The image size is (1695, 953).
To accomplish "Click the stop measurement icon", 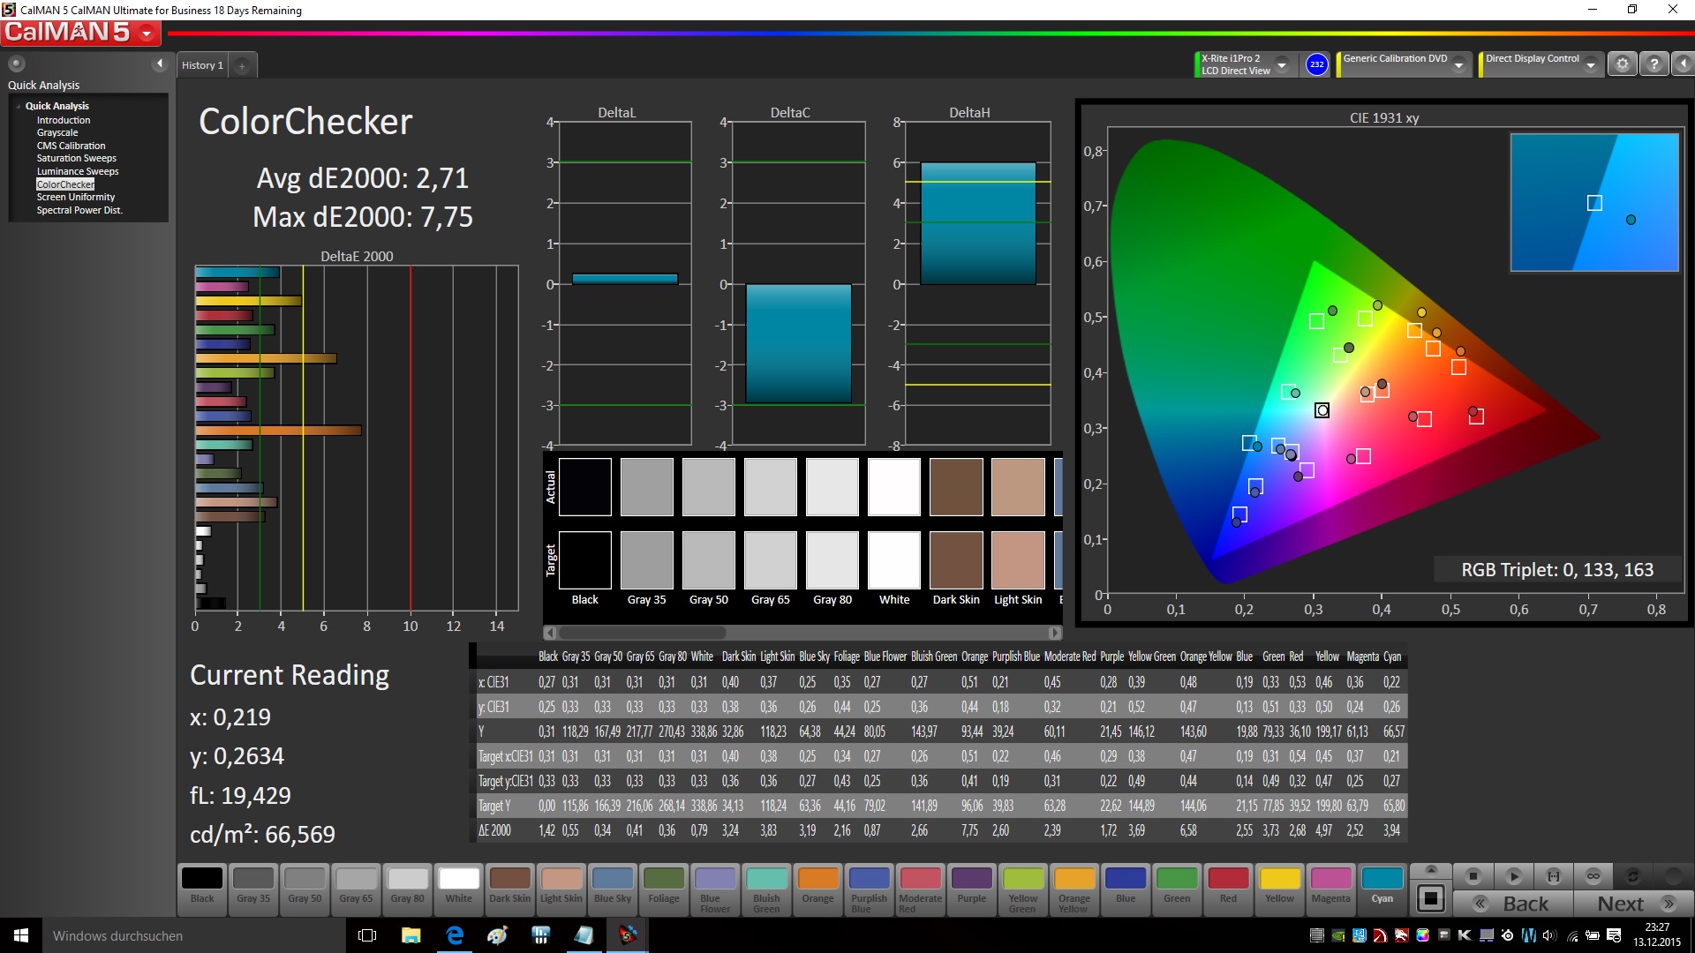I will point(1473,876).
